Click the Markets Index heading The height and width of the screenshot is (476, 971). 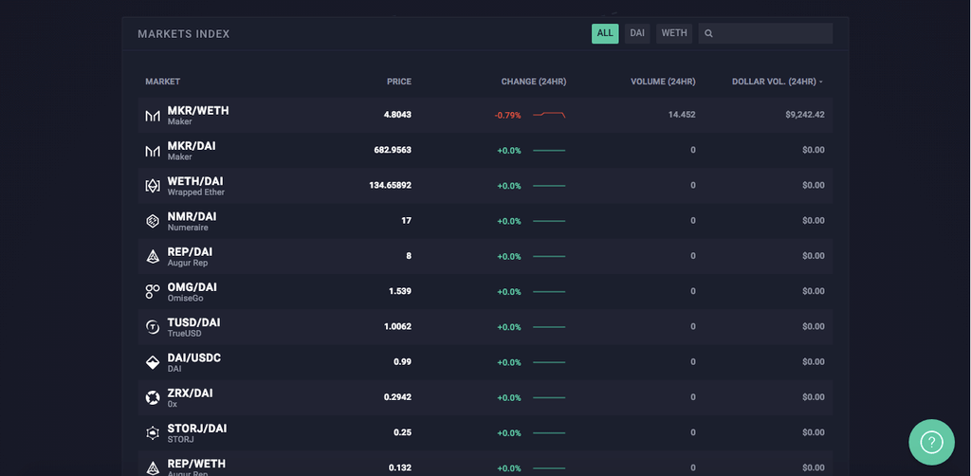click(x=184, y=34)
